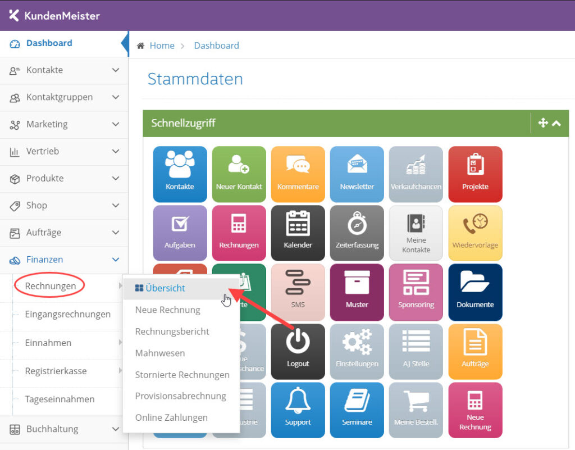
Task: Open Registrierkasse under Finanzen
Action: 56,371
